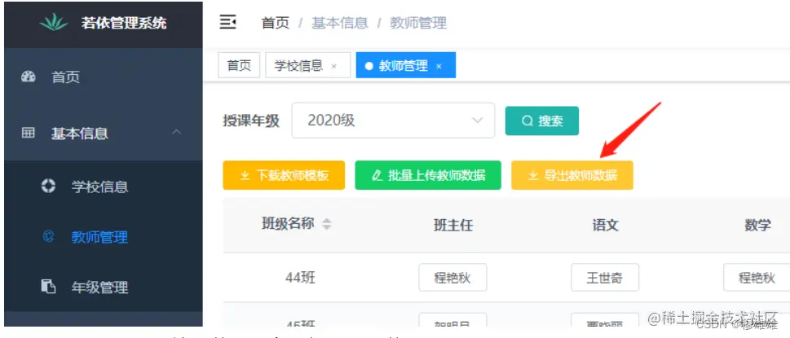Switch to the 教师管理 tab
The width and height of the screenshot is (790, 338).
(x=405, y=65)
